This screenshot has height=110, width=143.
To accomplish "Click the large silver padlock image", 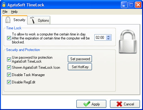I will pyautogui.click(x=128, y=42).
